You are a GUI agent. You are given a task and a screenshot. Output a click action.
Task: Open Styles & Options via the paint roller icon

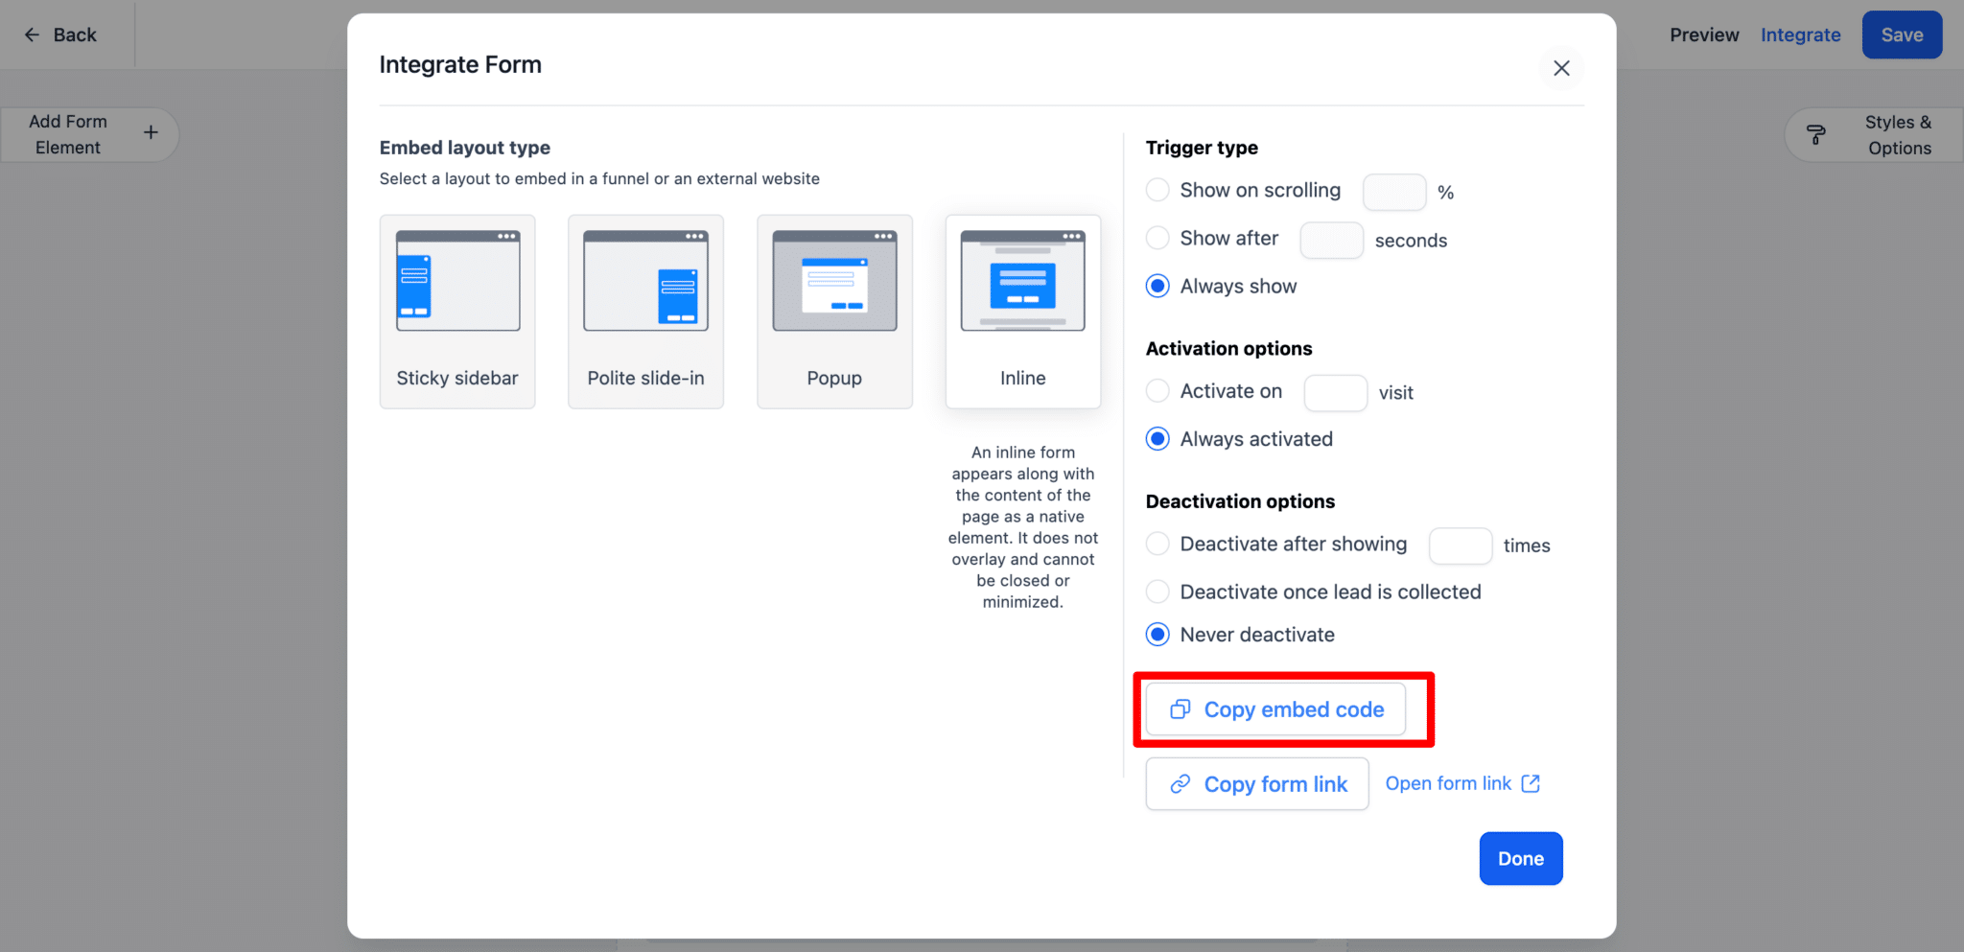click(x=1815, y=134)
